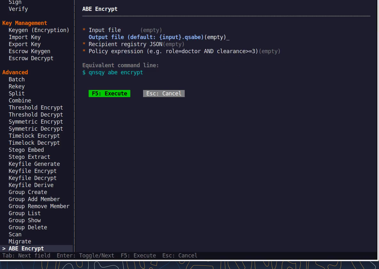Select Rekey menu item
The height and width of the screenshot is (269, 379).
tap(17, 86)
